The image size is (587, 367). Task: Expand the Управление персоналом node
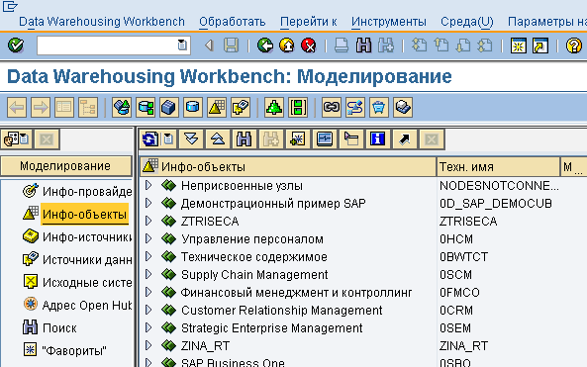[148, 238]
